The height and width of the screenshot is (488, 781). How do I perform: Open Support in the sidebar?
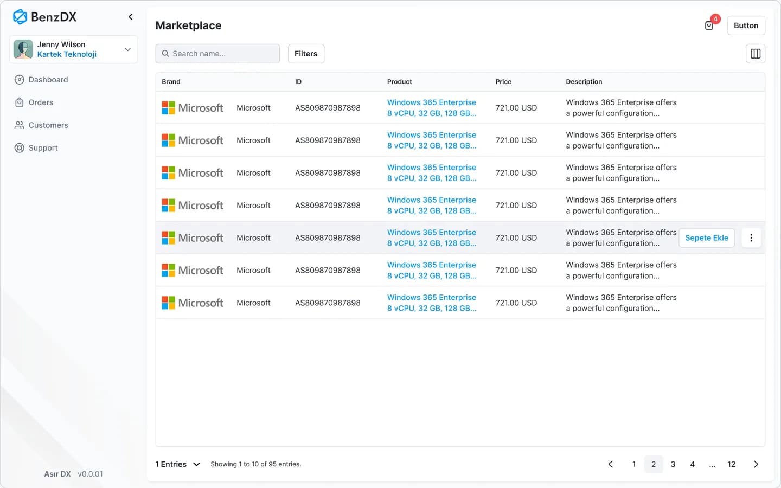click(x=36, y=148)
